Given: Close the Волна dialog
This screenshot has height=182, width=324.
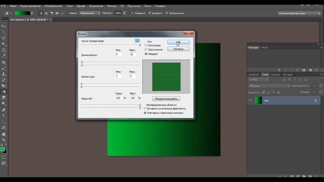Looking at the screenshot, I should click(188, 33).
